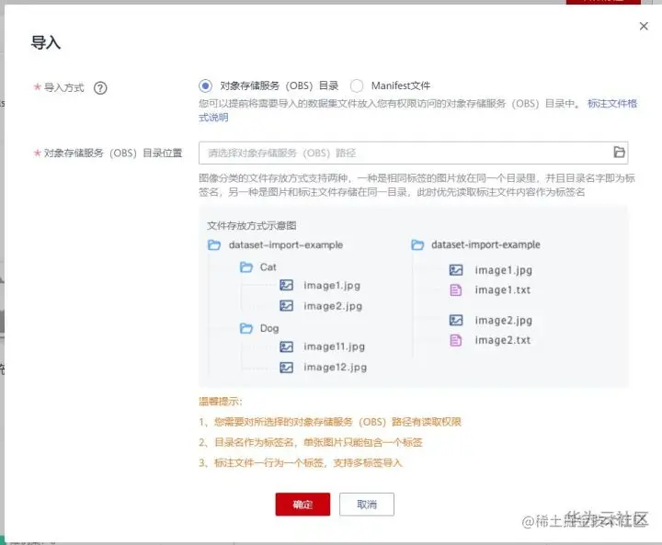662x545 pixels.
Task: Click image icon beside image11.jpg
Action: pyautogui.click(x=286, y=346)
